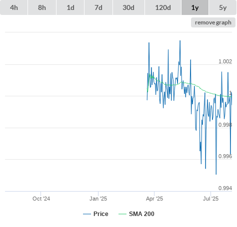
Task: Switch to the 4h time range
Action: click(x=14, y=7)
